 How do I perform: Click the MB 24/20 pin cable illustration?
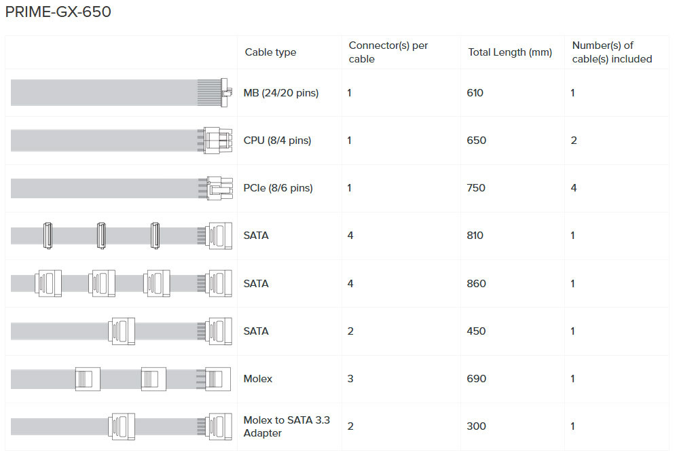click(121, 93)
